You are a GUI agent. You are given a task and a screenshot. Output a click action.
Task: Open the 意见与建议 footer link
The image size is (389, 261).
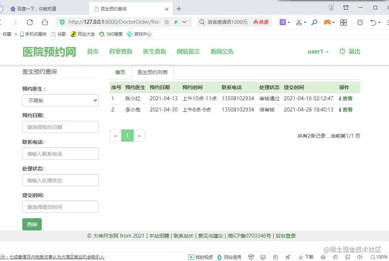click(x=211, y=236)
